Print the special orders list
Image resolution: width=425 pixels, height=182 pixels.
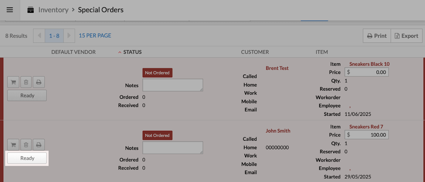[377, 36]
